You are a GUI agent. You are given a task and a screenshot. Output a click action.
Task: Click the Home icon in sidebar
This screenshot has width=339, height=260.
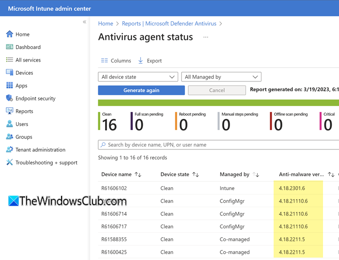9,34
